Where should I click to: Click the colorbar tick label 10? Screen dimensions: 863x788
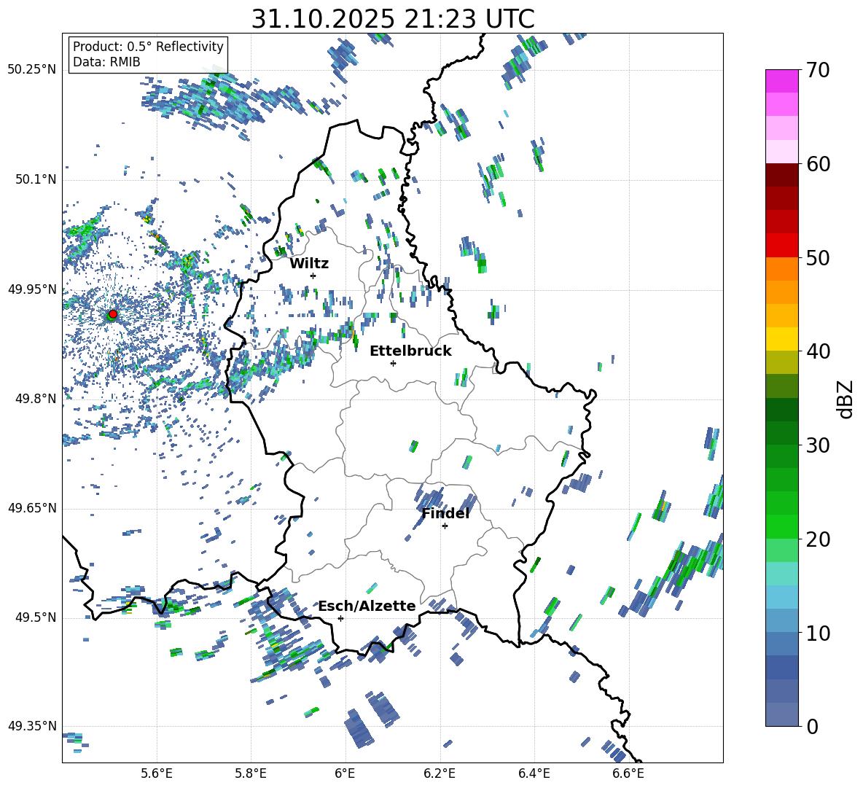tap(818, 633)
